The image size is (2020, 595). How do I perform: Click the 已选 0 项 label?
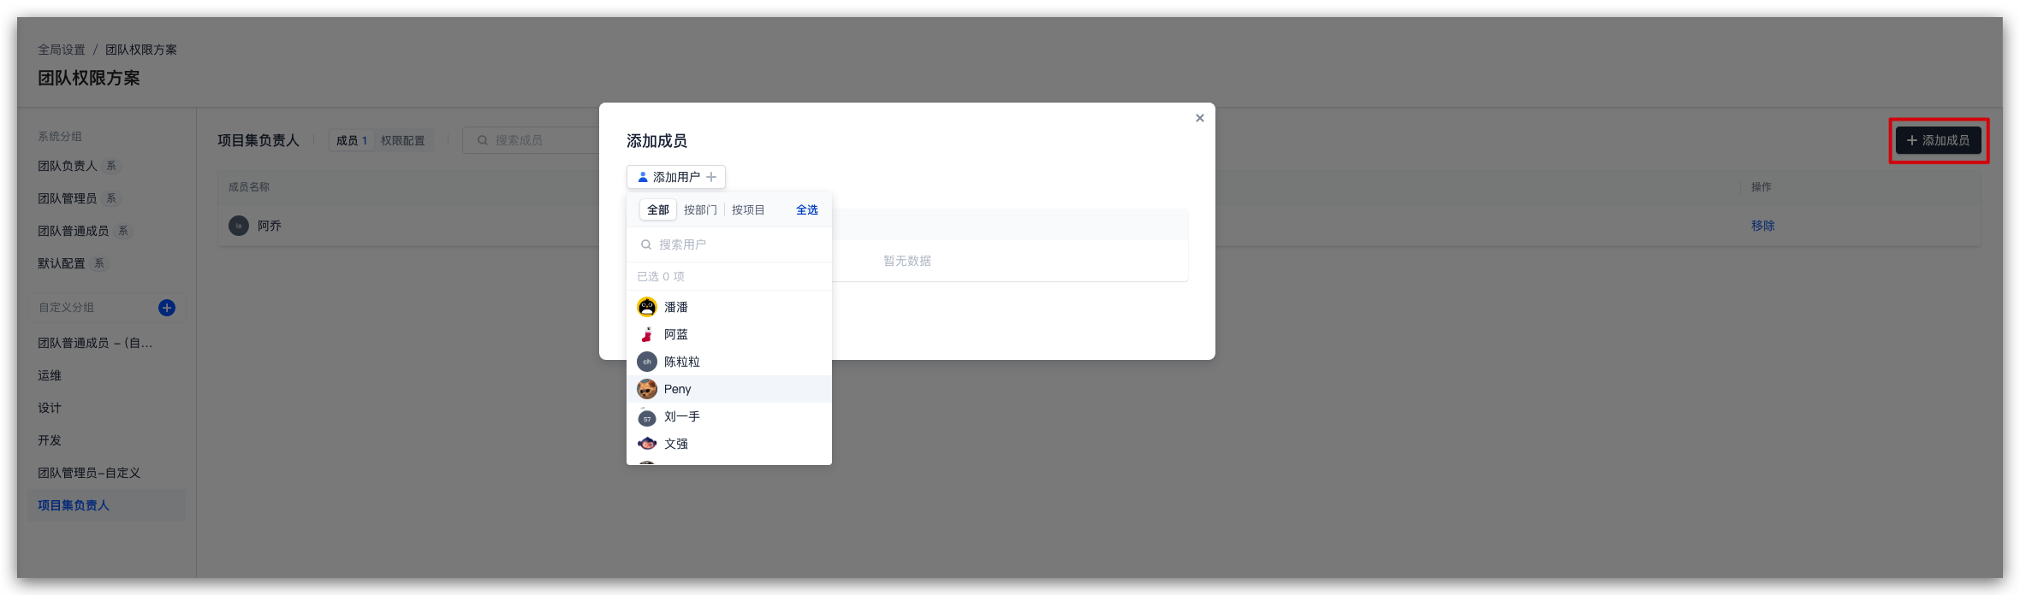point(661,276)
